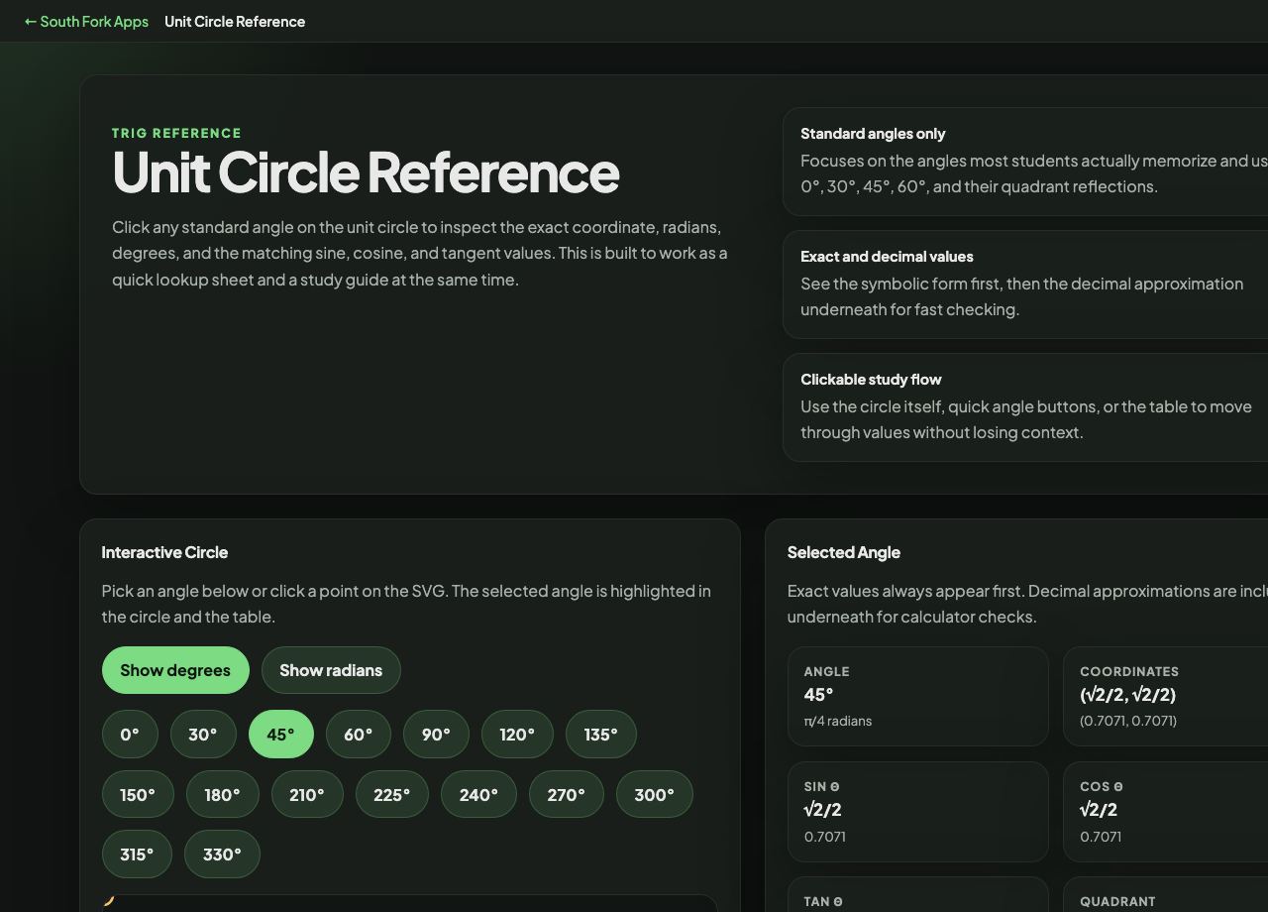Select the 30° angle button
Image resolution: width=1268 pixels, height=912 pixels.
(x=203, y=735)
